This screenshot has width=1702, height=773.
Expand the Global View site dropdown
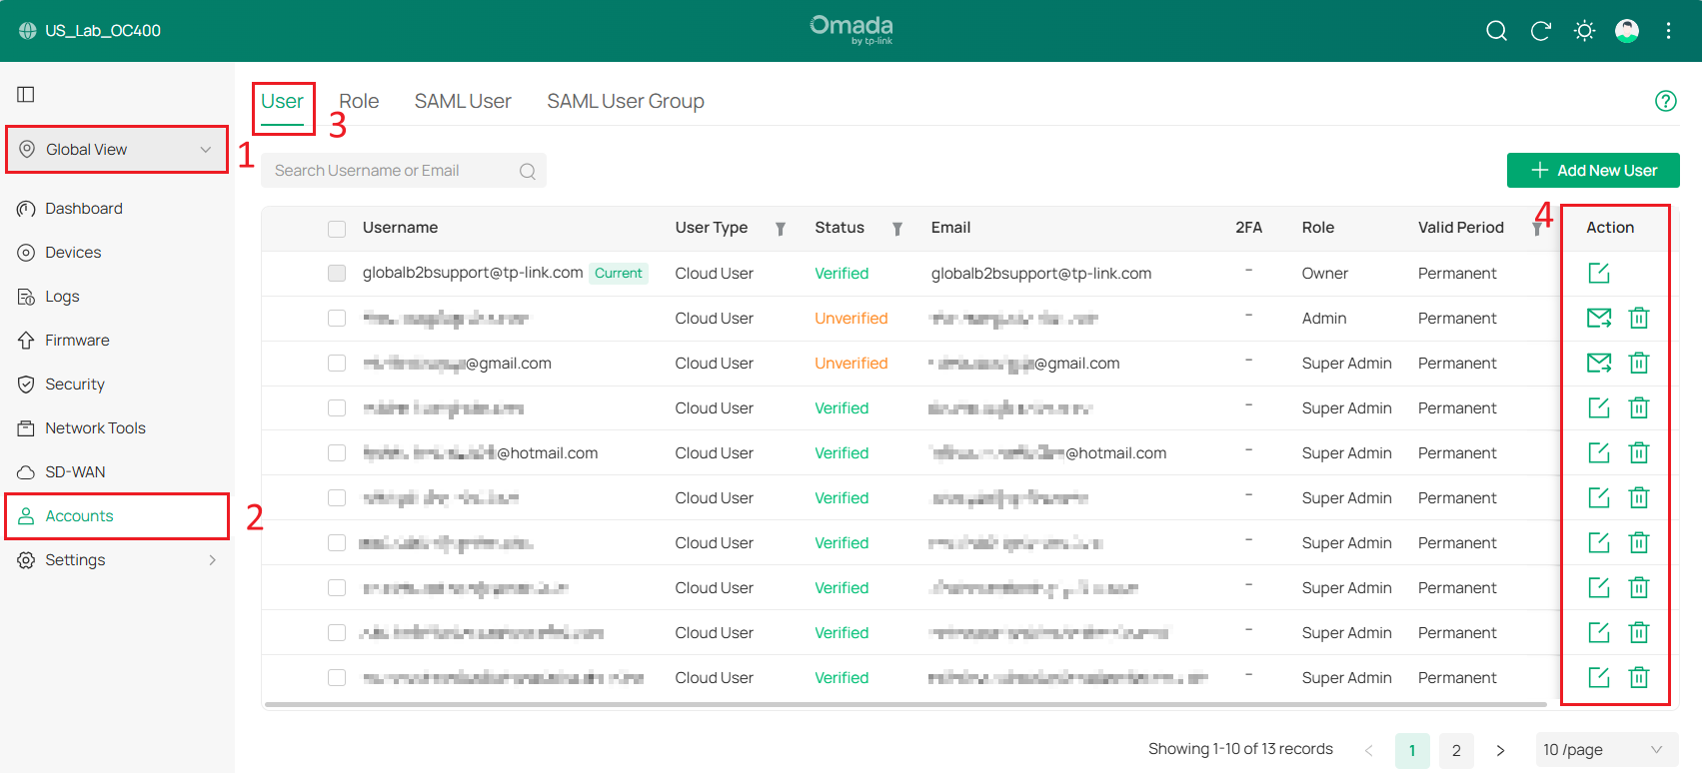coord(118,150)
